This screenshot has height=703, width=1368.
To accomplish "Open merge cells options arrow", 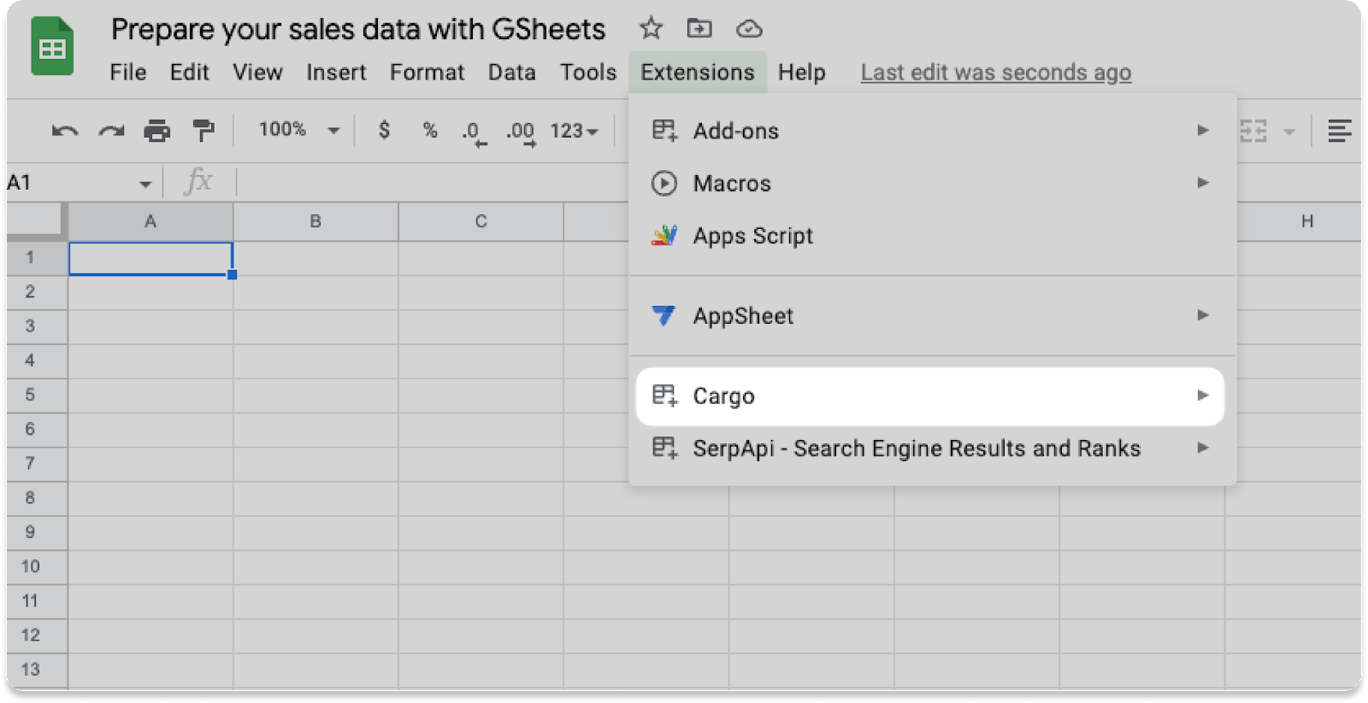I will point(1289,132).
